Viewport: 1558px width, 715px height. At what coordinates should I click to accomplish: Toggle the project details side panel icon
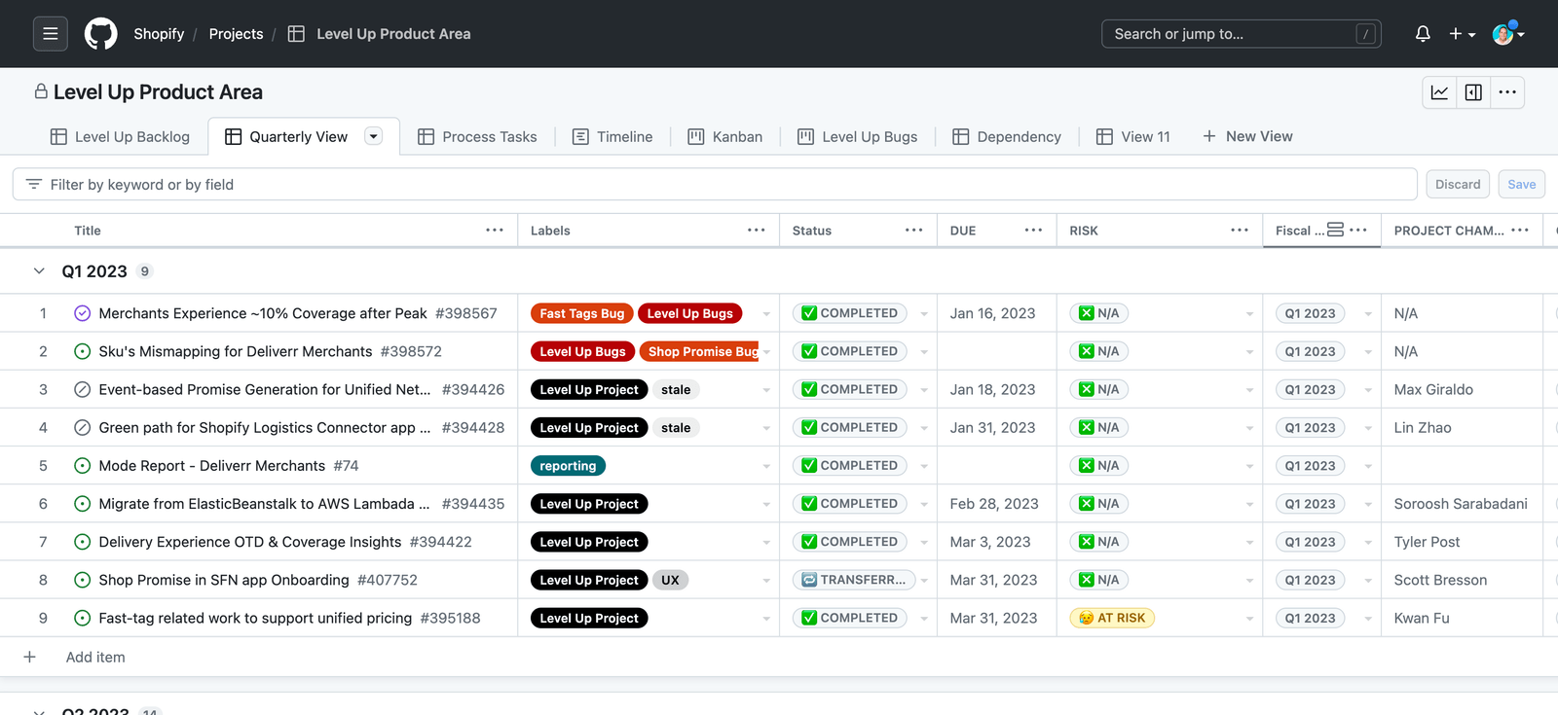pyautogui.click(x=1473, y=92)
